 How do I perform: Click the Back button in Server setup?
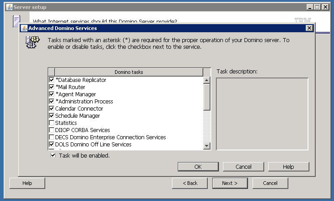[x=190, y=183]
